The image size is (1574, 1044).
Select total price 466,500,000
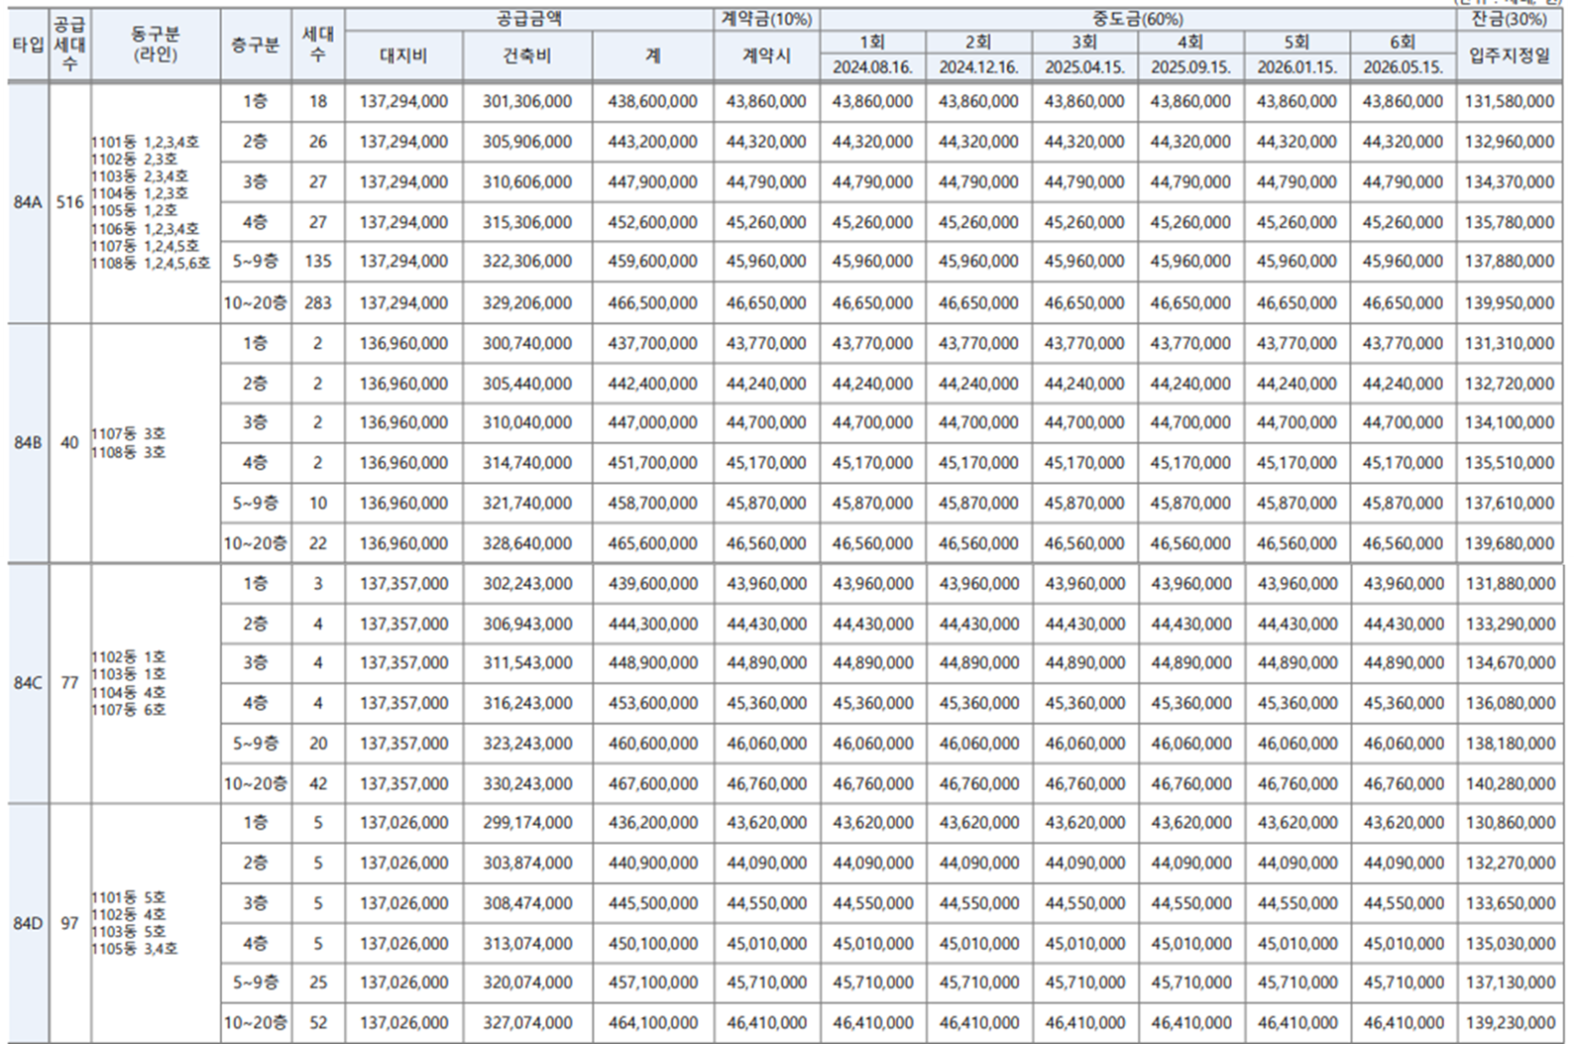click(652, 303)
